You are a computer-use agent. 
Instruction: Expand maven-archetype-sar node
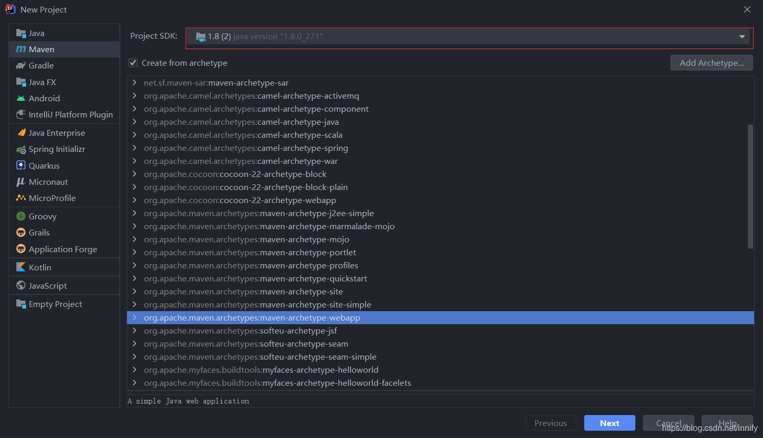pos(135,82)
